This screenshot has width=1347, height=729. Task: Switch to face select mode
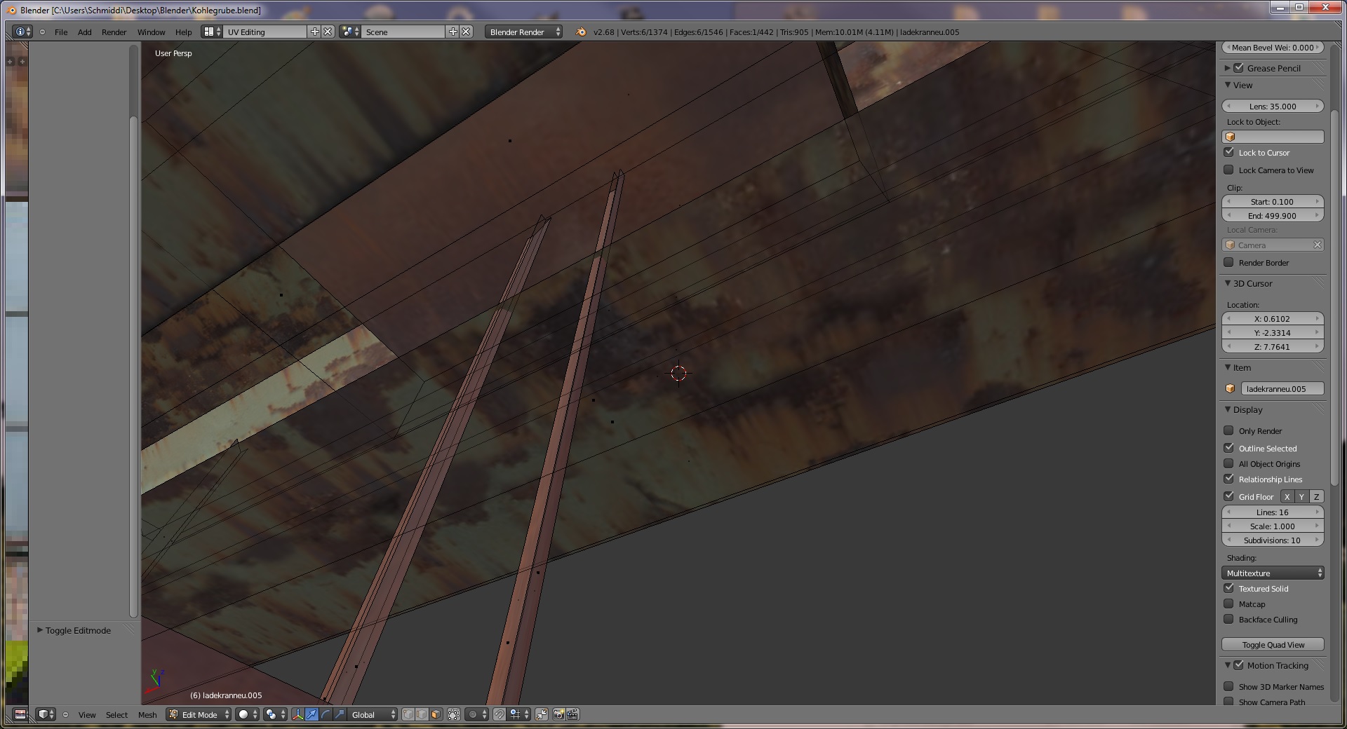coord(436,714)
